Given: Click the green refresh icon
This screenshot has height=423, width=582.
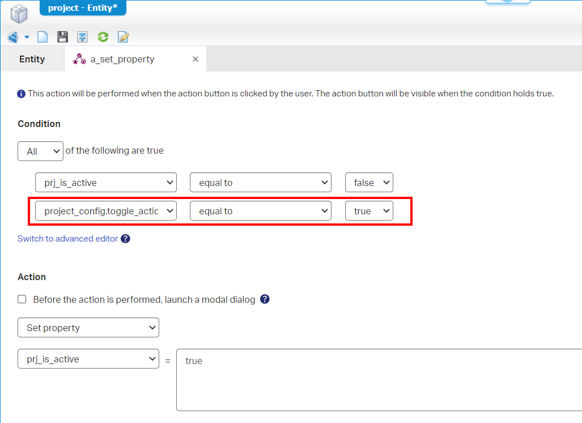Looking at the screenshot, I should (103, 37).
